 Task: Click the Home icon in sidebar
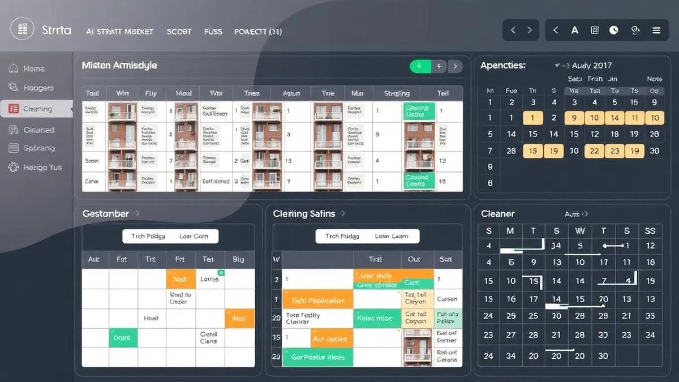click(x=14, y=68)
